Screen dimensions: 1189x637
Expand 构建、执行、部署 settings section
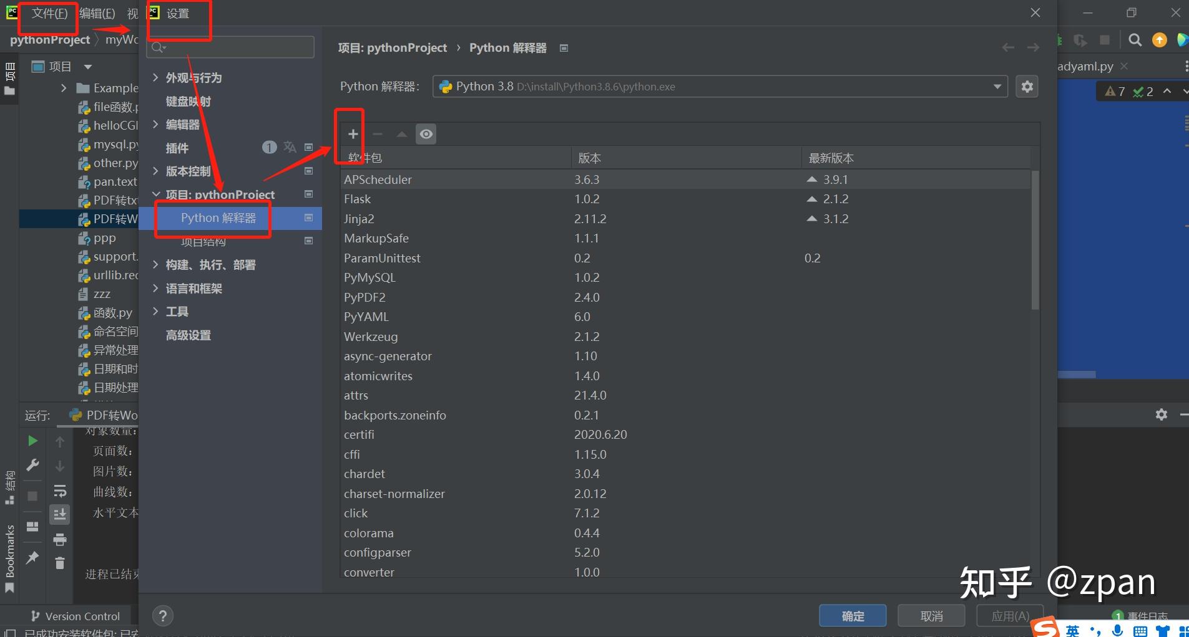(x=155, y=264)
